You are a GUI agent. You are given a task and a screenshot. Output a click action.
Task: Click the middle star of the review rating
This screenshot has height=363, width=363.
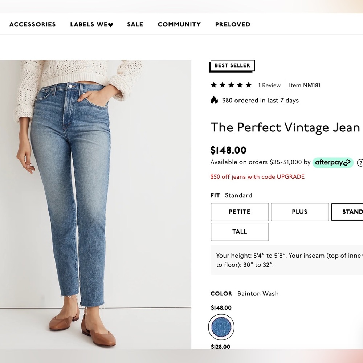(x=231, y=85)
